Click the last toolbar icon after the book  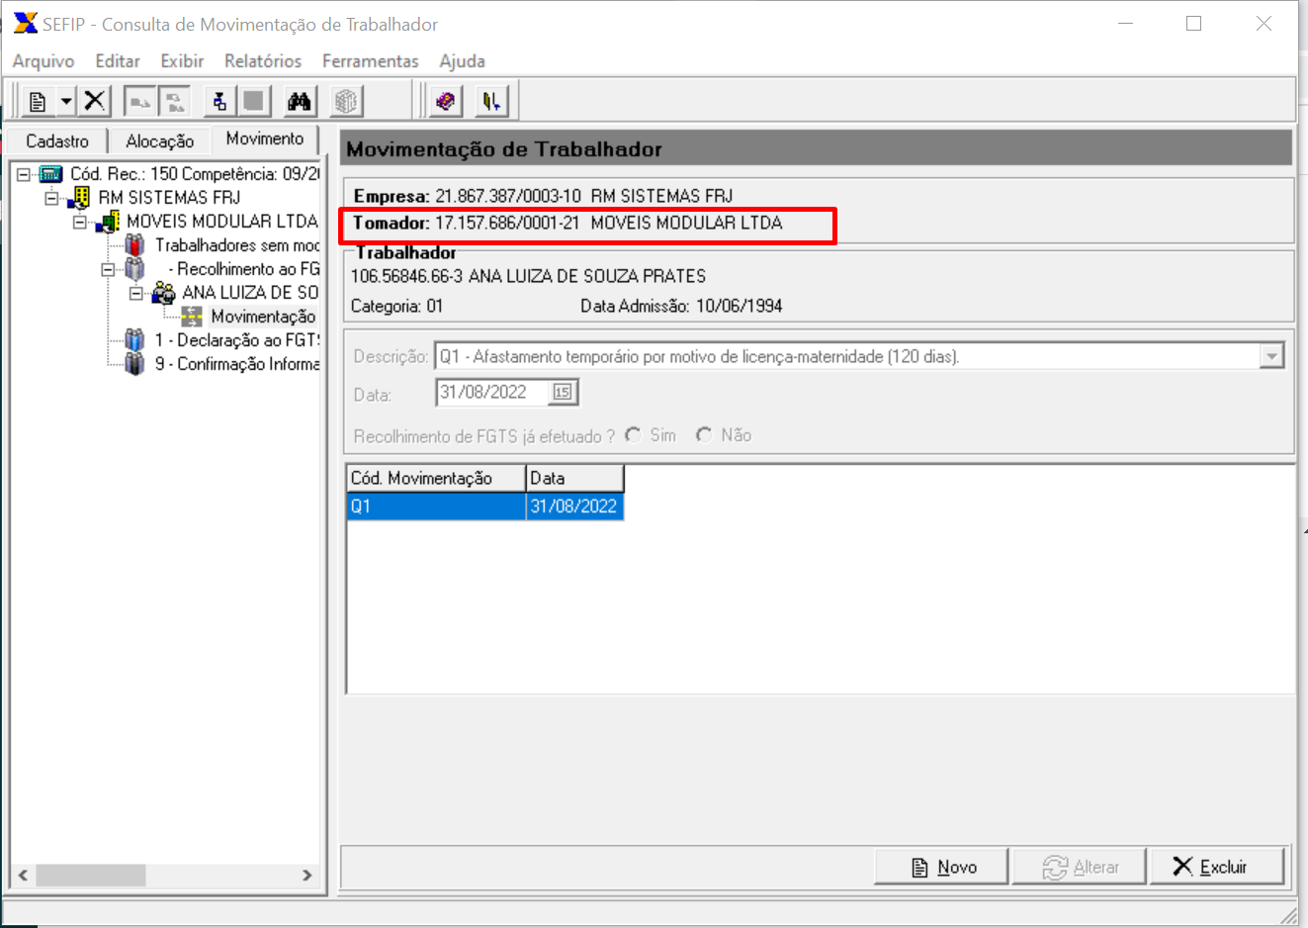coord(491,101)
